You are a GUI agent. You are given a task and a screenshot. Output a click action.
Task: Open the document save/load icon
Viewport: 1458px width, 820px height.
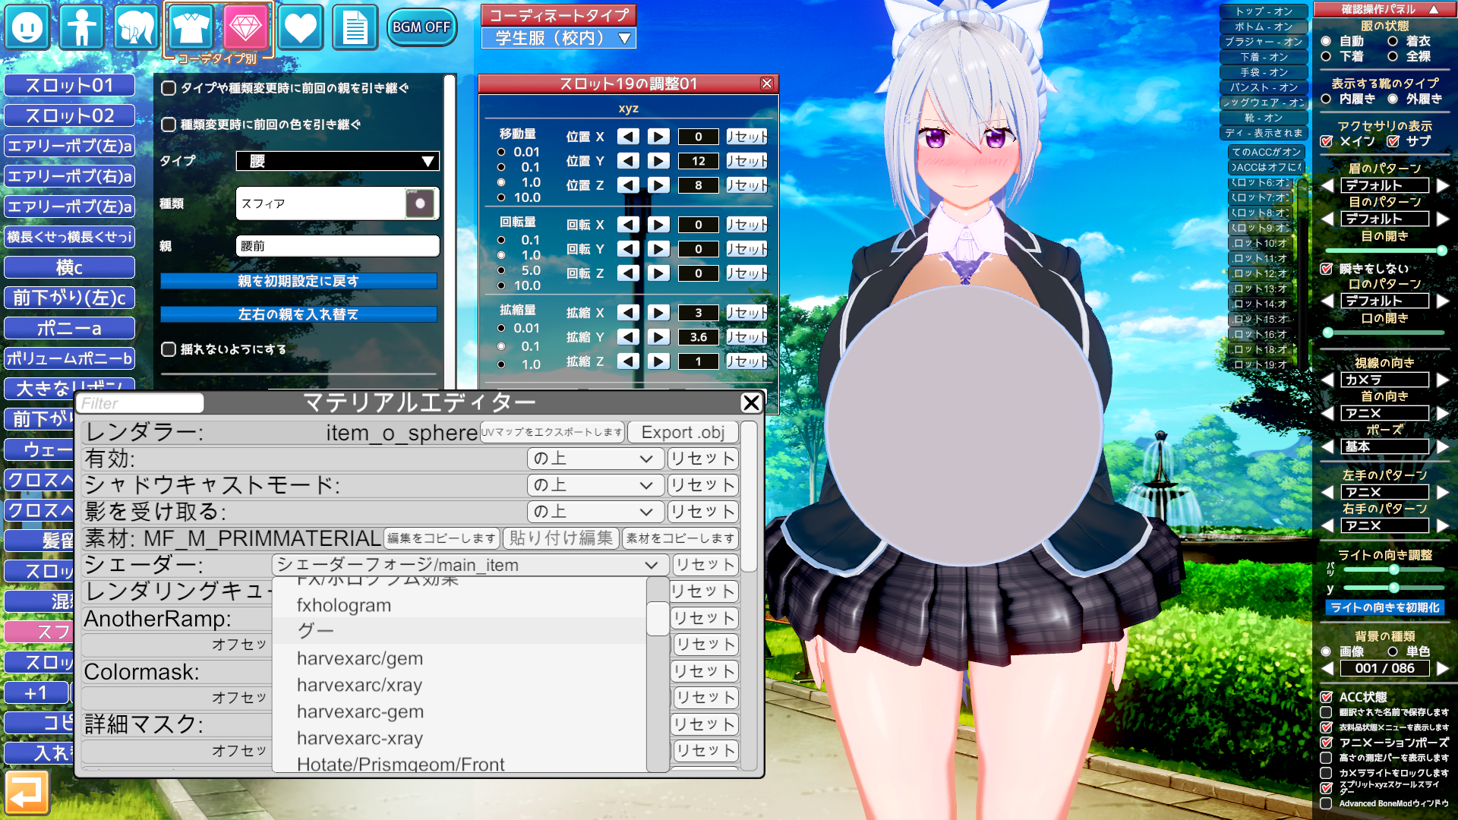(355, 27)
